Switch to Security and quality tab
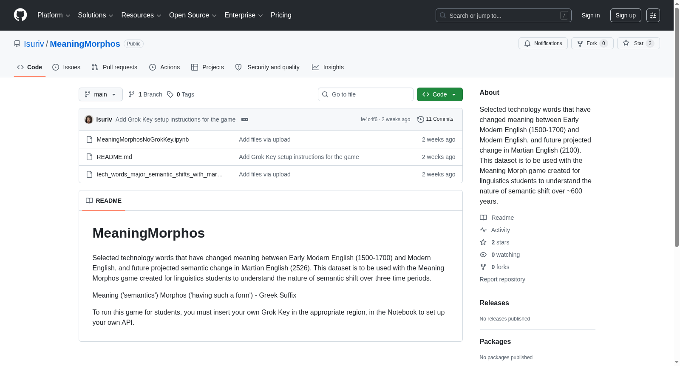The image size is (680, 366). point(267,67)
